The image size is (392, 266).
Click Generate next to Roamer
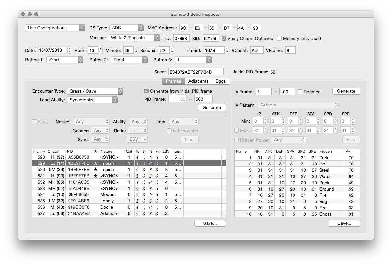click(346, 91)
